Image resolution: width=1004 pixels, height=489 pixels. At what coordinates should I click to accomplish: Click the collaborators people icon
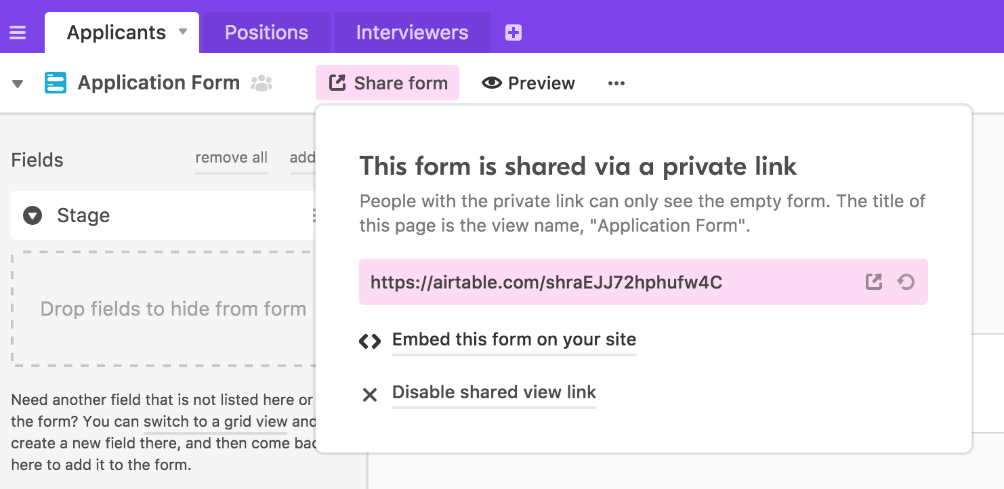(261, 83)
